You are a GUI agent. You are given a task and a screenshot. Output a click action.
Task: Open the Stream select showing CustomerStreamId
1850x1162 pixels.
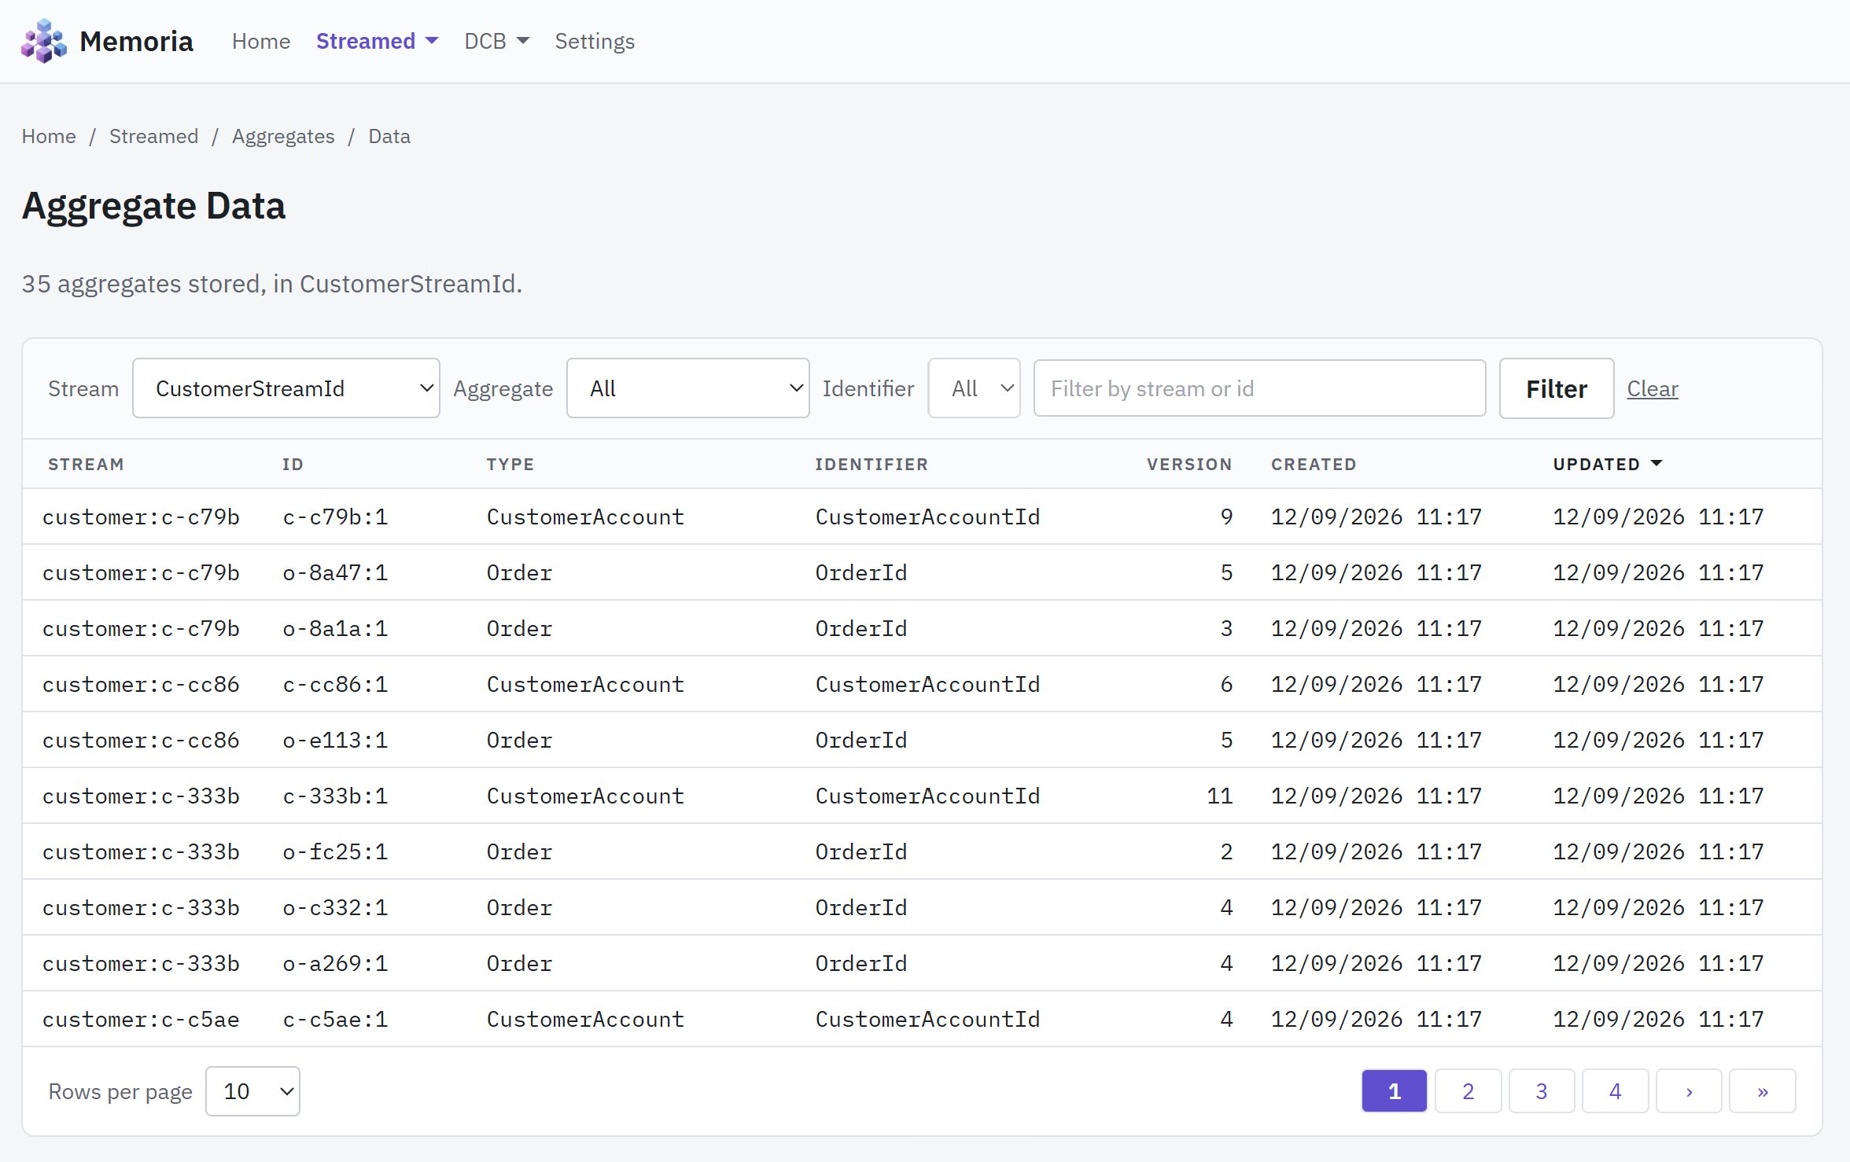(x=286, y=388)
